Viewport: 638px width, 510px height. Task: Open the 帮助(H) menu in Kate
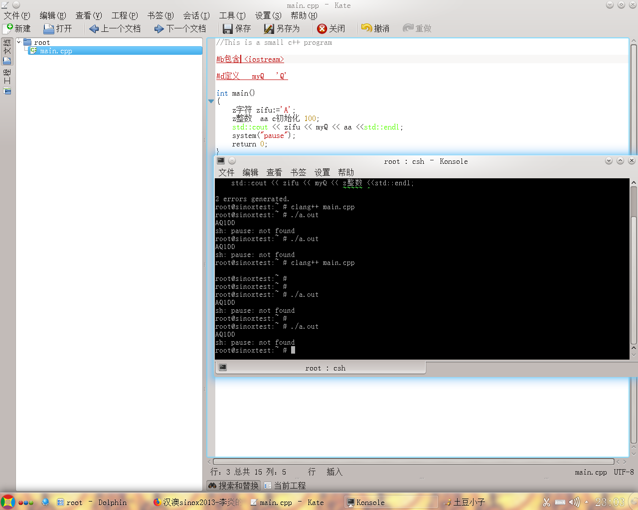click(x=304, y=15)
